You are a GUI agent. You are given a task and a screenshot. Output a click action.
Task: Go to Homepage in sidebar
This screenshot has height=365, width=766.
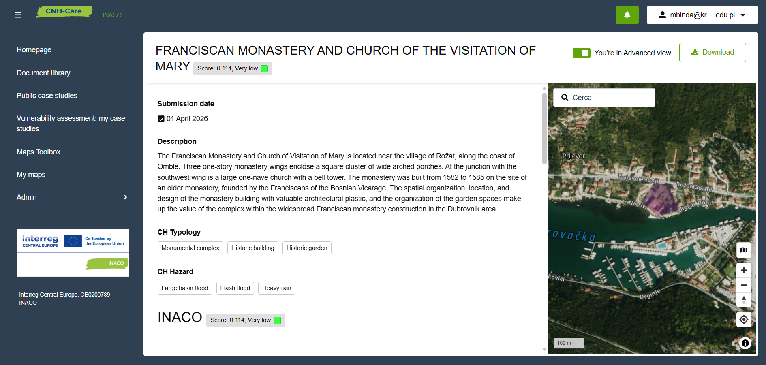pyautogui.click(x=34, y=50)
